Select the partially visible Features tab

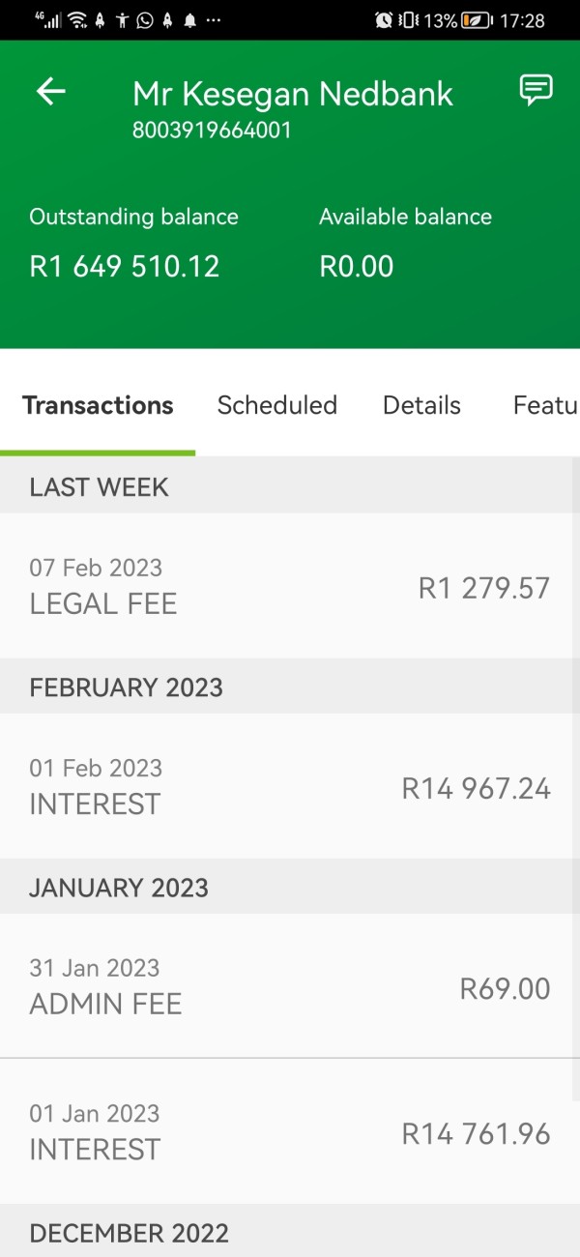point(545,405)
